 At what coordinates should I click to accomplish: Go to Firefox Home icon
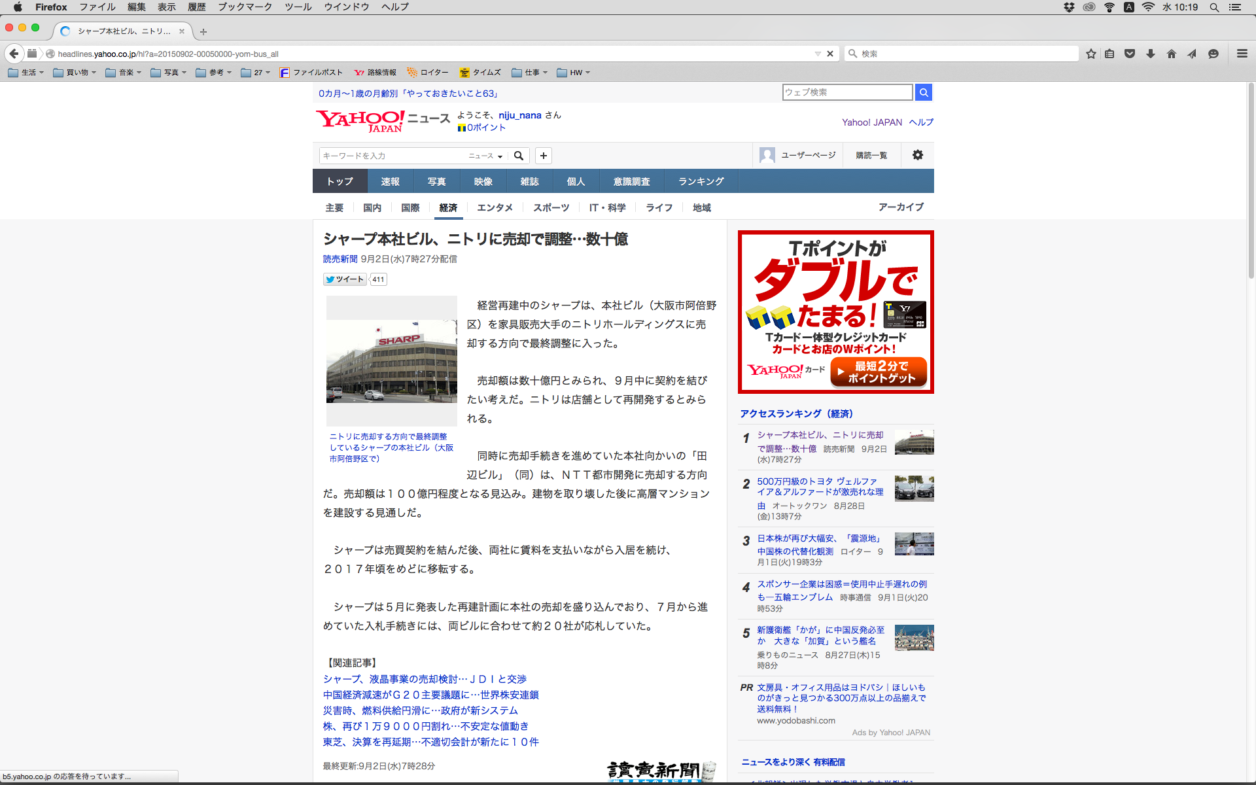coord(1172,54)
